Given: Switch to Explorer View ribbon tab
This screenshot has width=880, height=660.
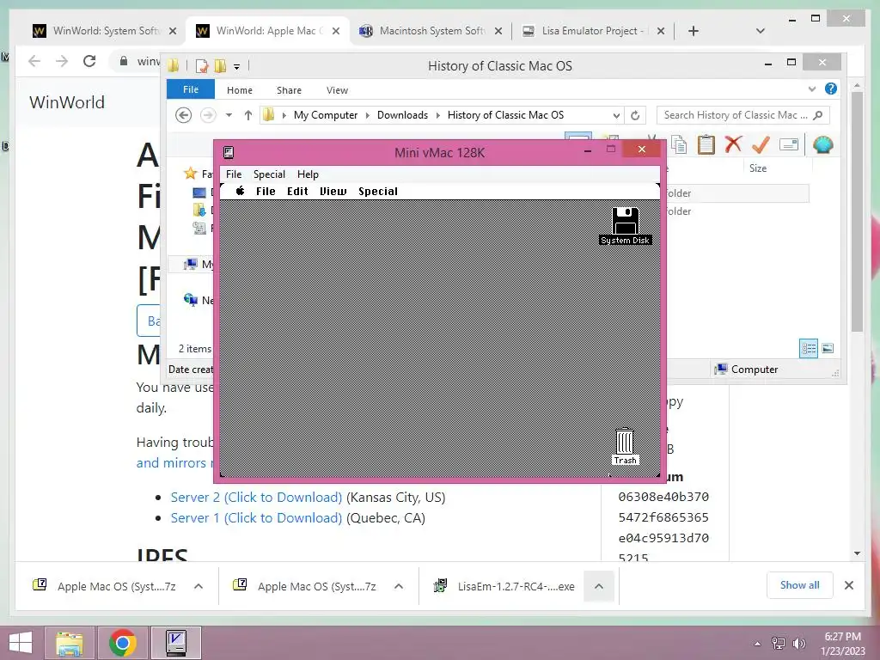Looking at the screenshot, I should click(337, 89).
